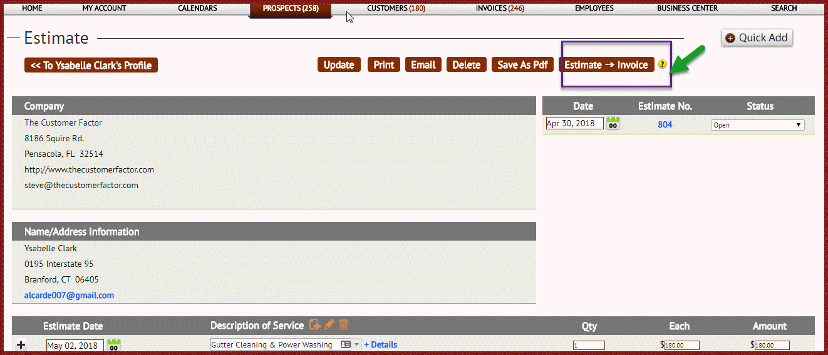Viewport: 828px width, 355px height.
Task: Click alcarde007@gmail.com email link
Action: (69, 295)
